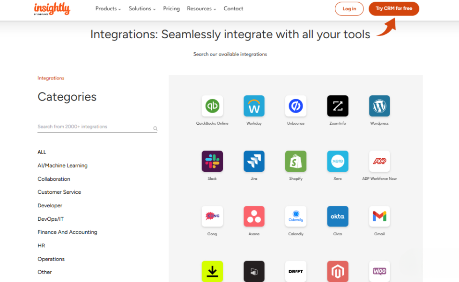Click the Try CRM for free button
This screenshot has height=282, width=459.
[x=393, y=8]
